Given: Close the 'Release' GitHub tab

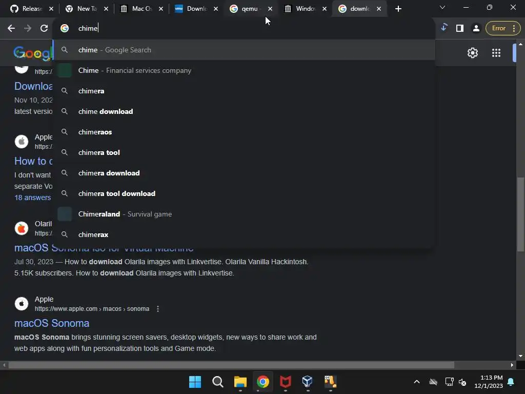Looking at the screenshot, I should pyautogui.click(x=51, y=9).
